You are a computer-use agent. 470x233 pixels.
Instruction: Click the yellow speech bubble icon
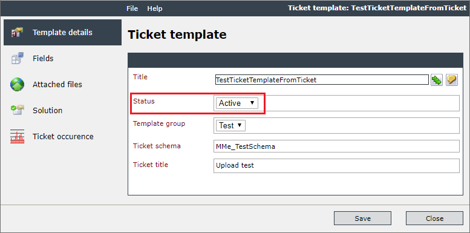[452, 80]
